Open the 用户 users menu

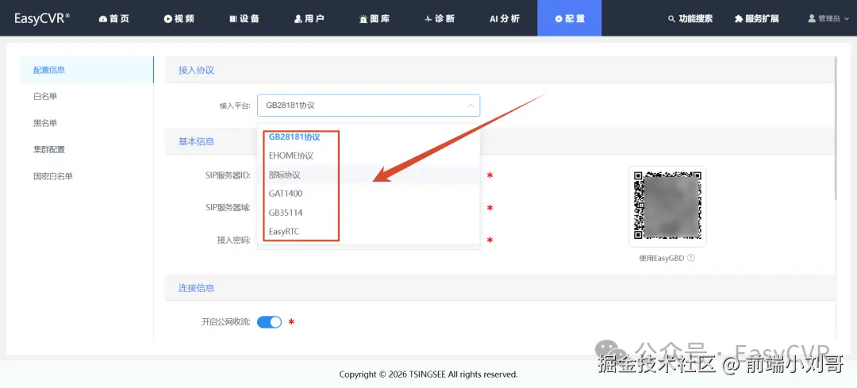click(x=309, y=18)
